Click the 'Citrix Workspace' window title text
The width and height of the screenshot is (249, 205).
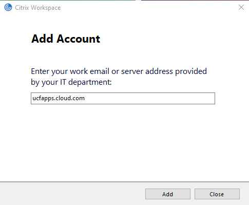[38, 8]
